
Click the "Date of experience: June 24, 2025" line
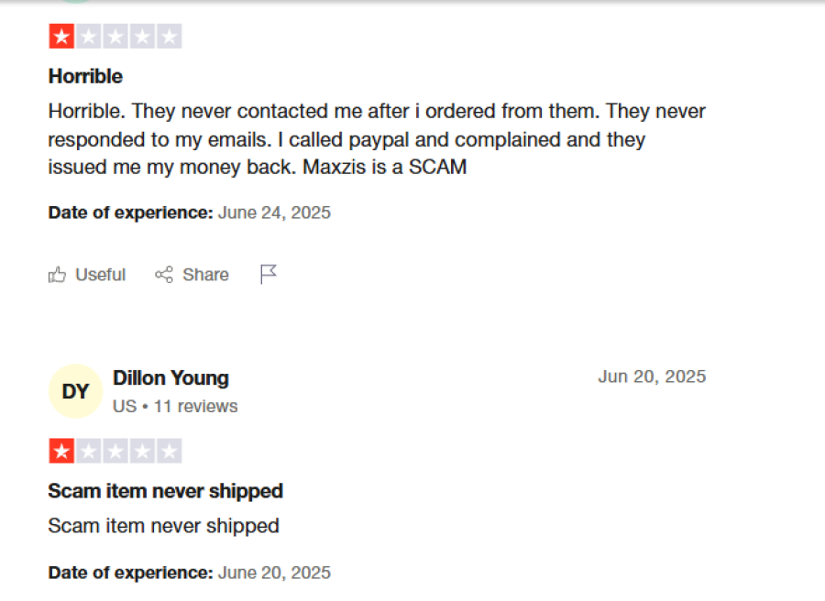tap(189, 213)
